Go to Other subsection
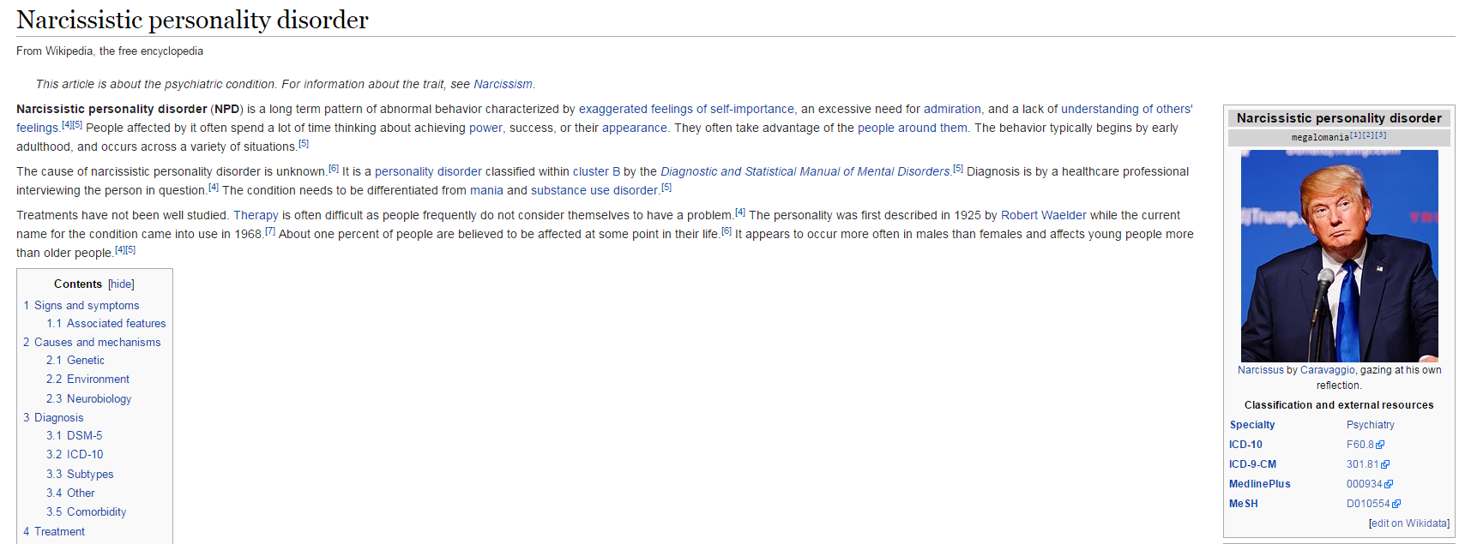This screenshot has width=1459, height=544. (x=70, y=493)
